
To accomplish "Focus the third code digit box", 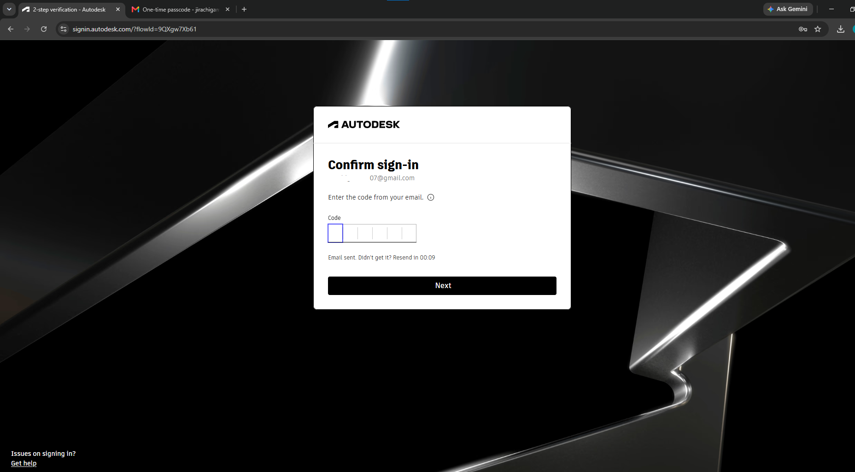I will pyautogui.click(x=365, y=233).
